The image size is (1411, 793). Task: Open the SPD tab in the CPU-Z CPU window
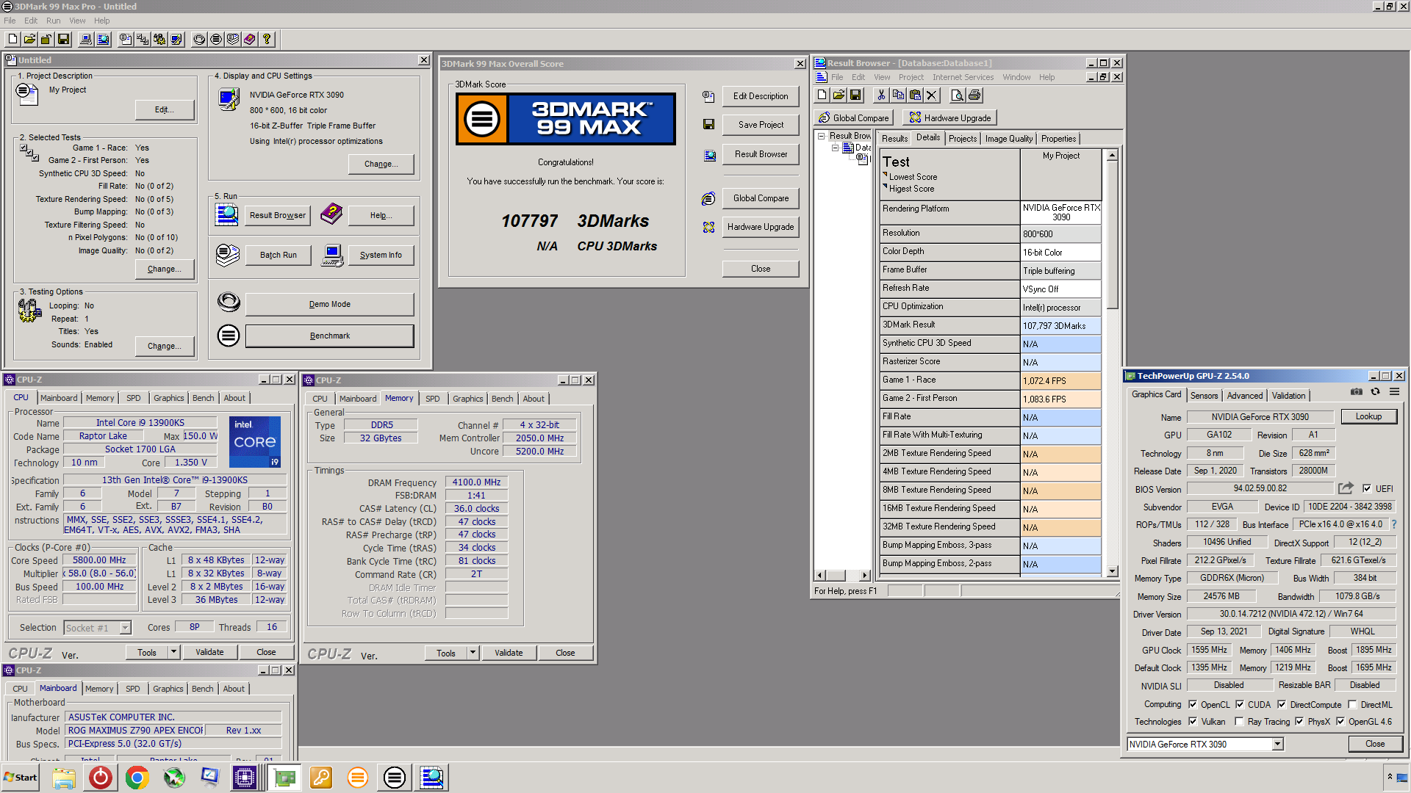click(133, 398)
